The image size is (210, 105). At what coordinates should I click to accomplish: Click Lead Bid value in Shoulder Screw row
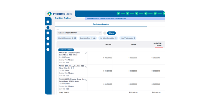coord(108,84)
